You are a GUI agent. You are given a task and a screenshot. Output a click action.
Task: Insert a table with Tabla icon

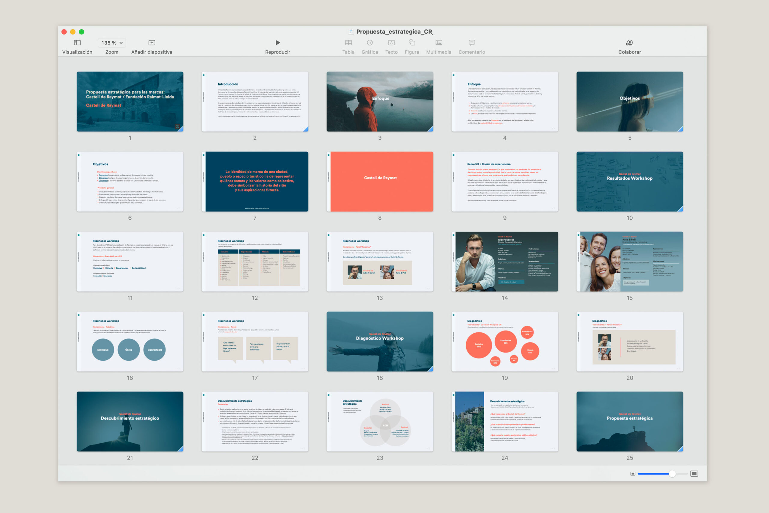click(x=348, y=43)
